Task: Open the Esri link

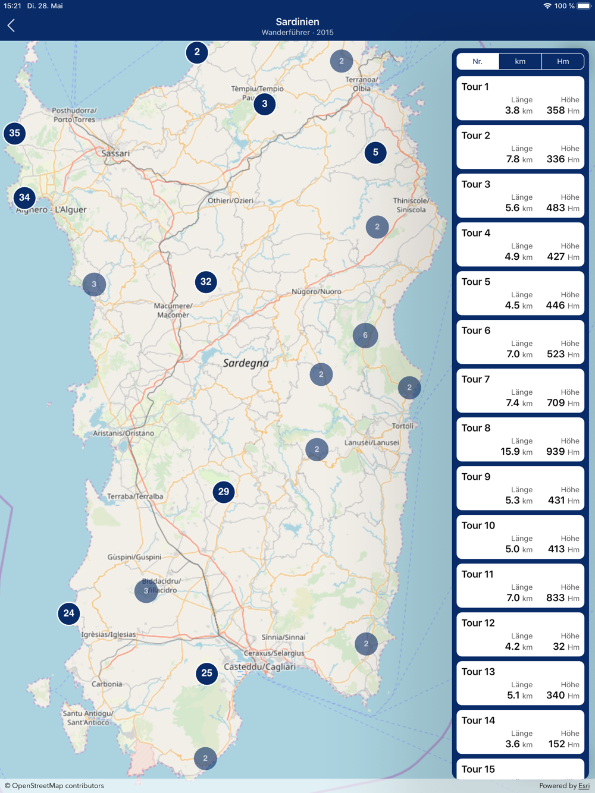Action: pos(584,786)
